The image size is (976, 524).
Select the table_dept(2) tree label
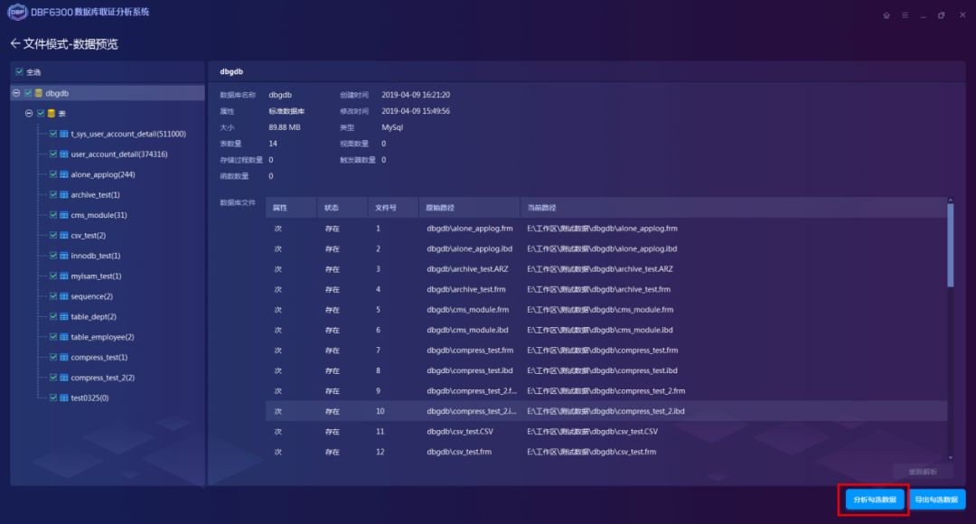93,317
